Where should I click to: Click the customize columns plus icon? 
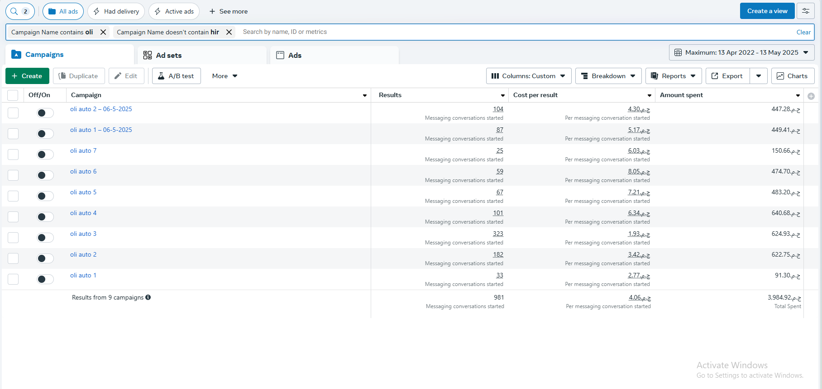click(811, 96)
